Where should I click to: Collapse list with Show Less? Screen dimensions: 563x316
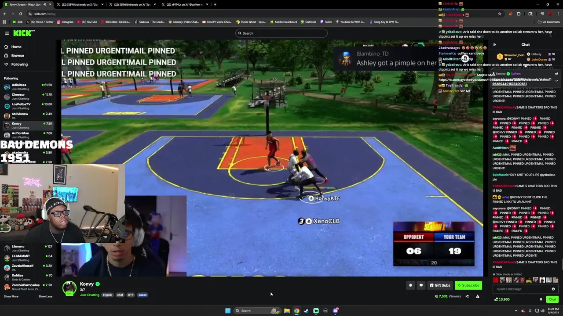point(45,296)
